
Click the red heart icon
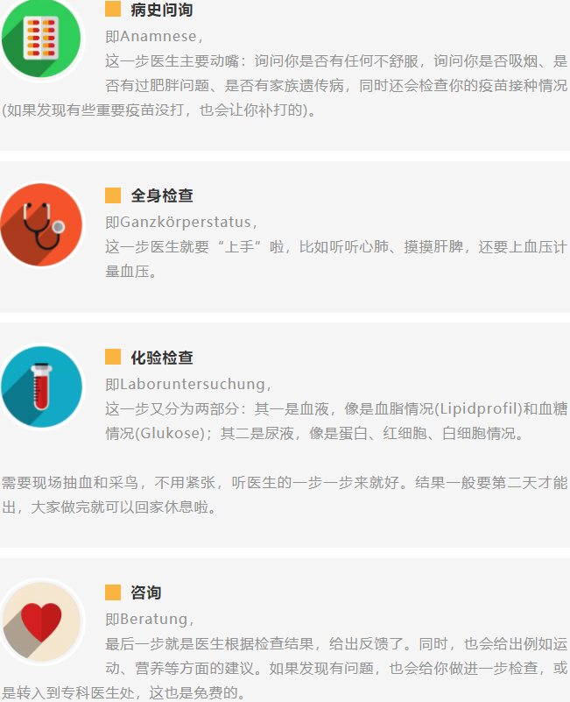41,622
